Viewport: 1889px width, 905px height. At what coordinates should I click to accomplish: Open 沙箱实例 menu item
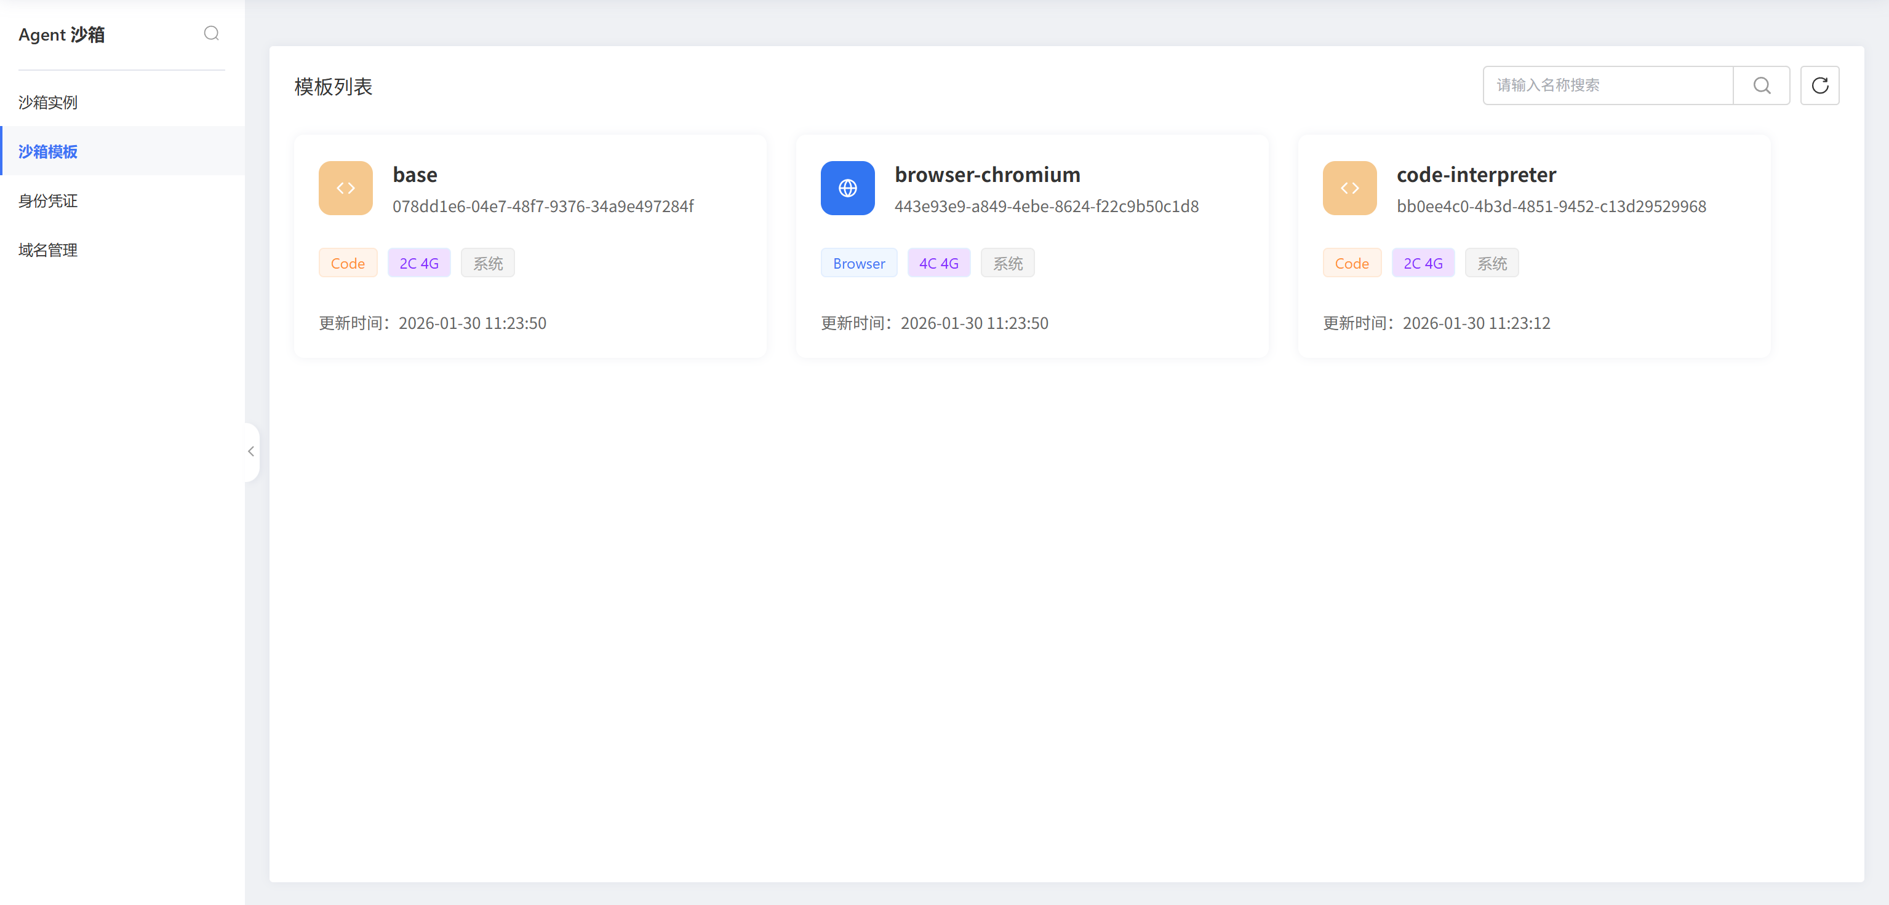(x=49, y=103)
